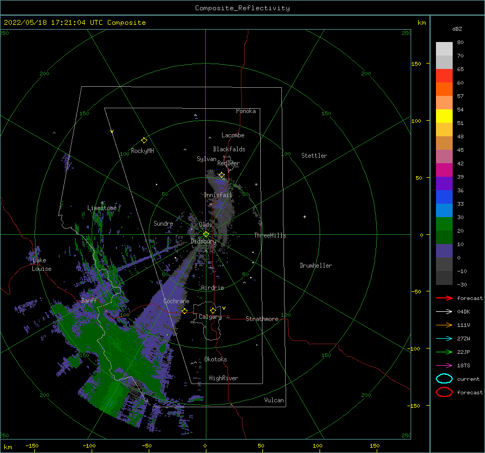Click the RockyMH label
485x453 pixels.
142,151
